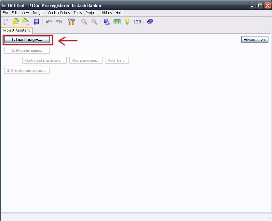This screenshot has width=272, height=221.
Task: Open the Control Points menu
Action: (59, 13)
